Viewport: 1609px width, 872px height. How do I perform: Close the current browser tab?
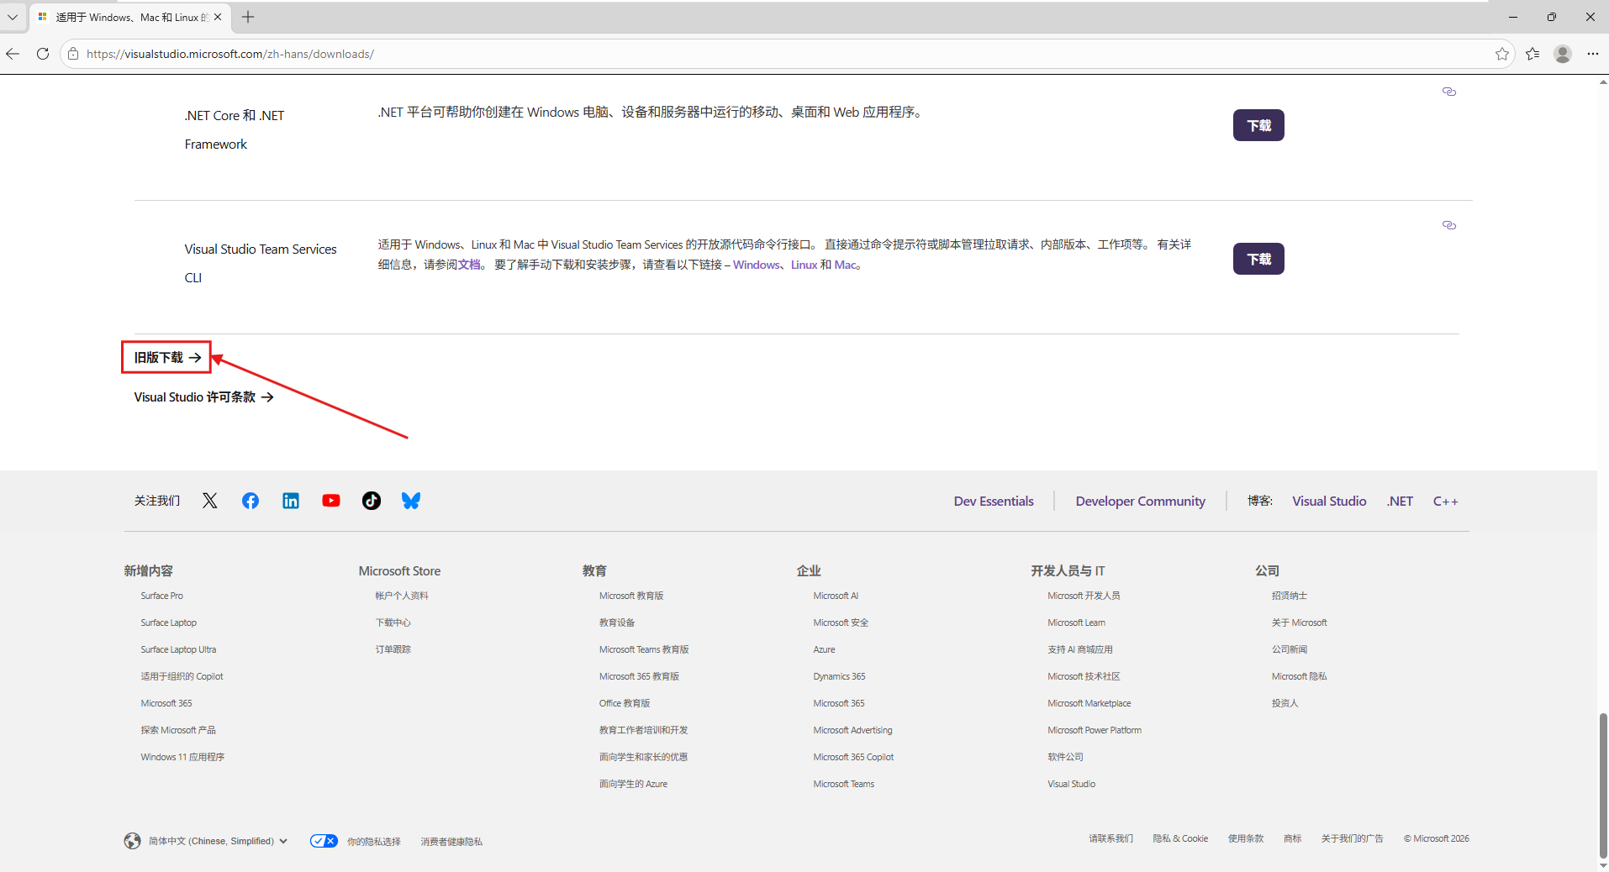[x=218, y=17]
